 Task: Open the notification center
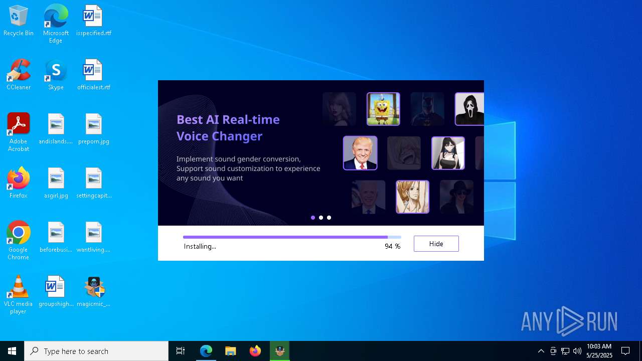[625, 351]
